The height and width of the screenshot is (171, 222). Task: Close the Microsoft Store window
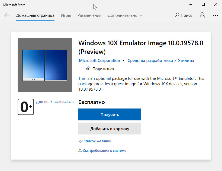pos(215,5)
